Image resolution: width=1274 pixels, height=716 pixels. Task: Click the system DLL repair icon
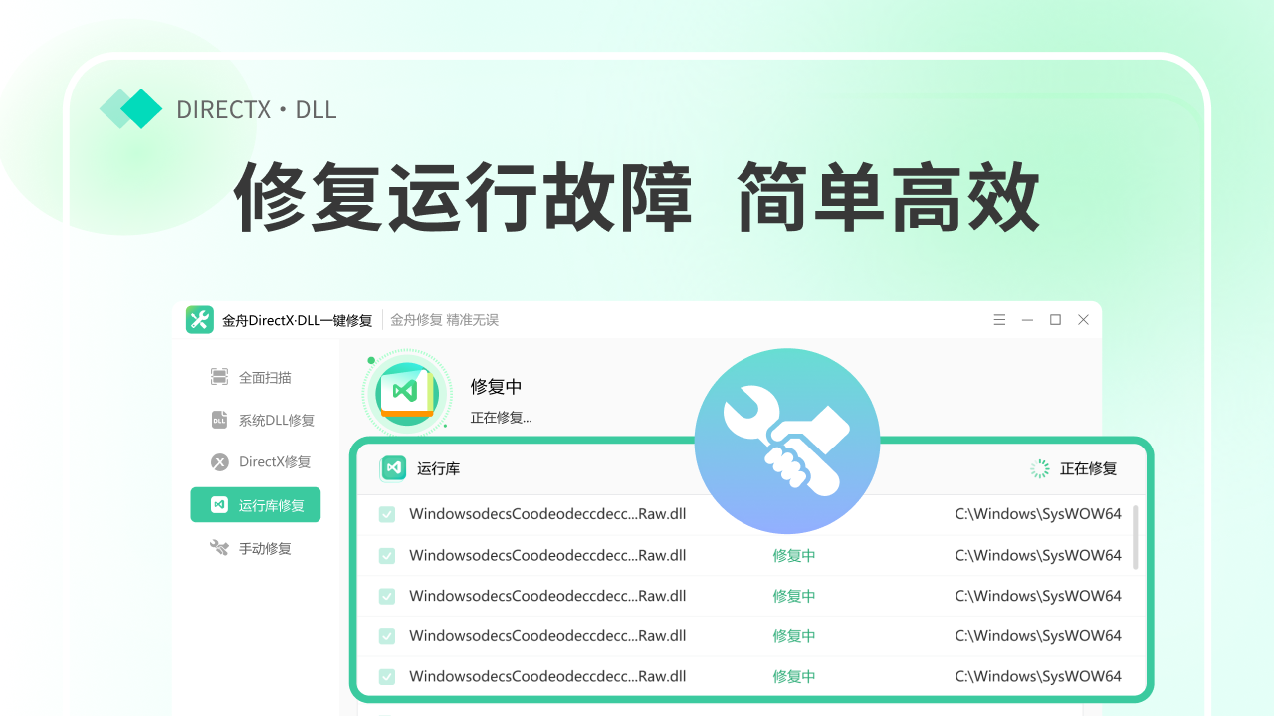click(x=220, y=420)
